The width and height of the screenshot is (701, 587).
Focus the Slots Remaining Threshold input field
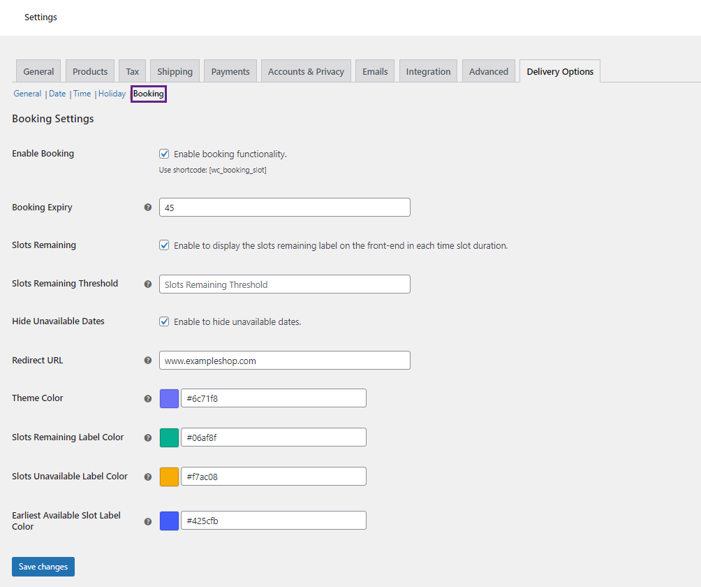click(x=285, y=284)
